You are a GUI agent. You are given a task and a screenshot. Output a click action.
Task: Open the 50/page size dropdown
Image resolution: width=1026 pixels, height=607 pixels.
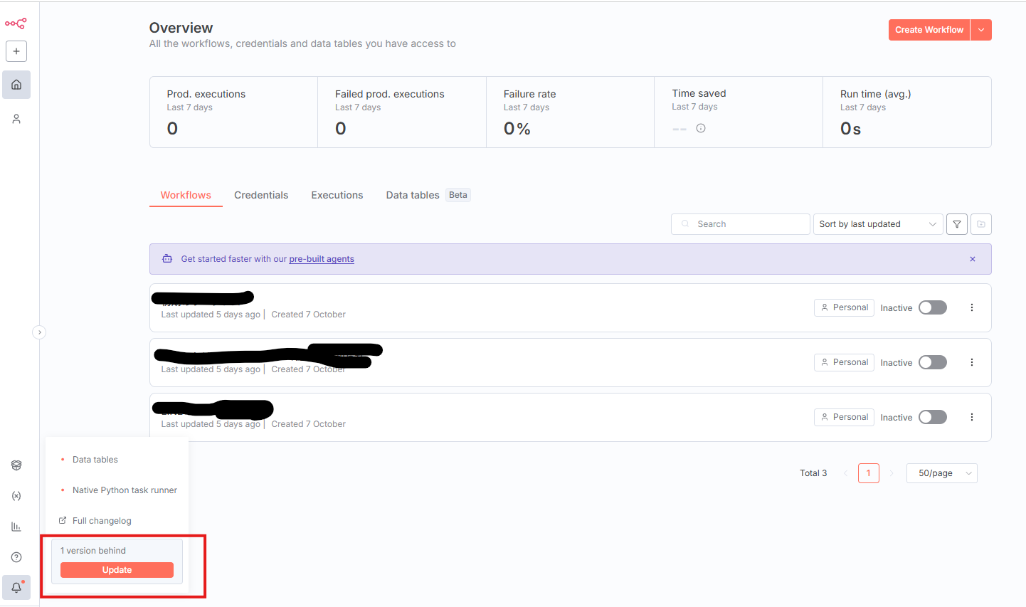click(941, 473)
